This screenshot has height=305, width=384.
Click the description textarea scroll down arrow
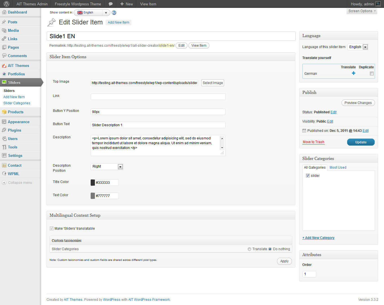click(222, 148)
